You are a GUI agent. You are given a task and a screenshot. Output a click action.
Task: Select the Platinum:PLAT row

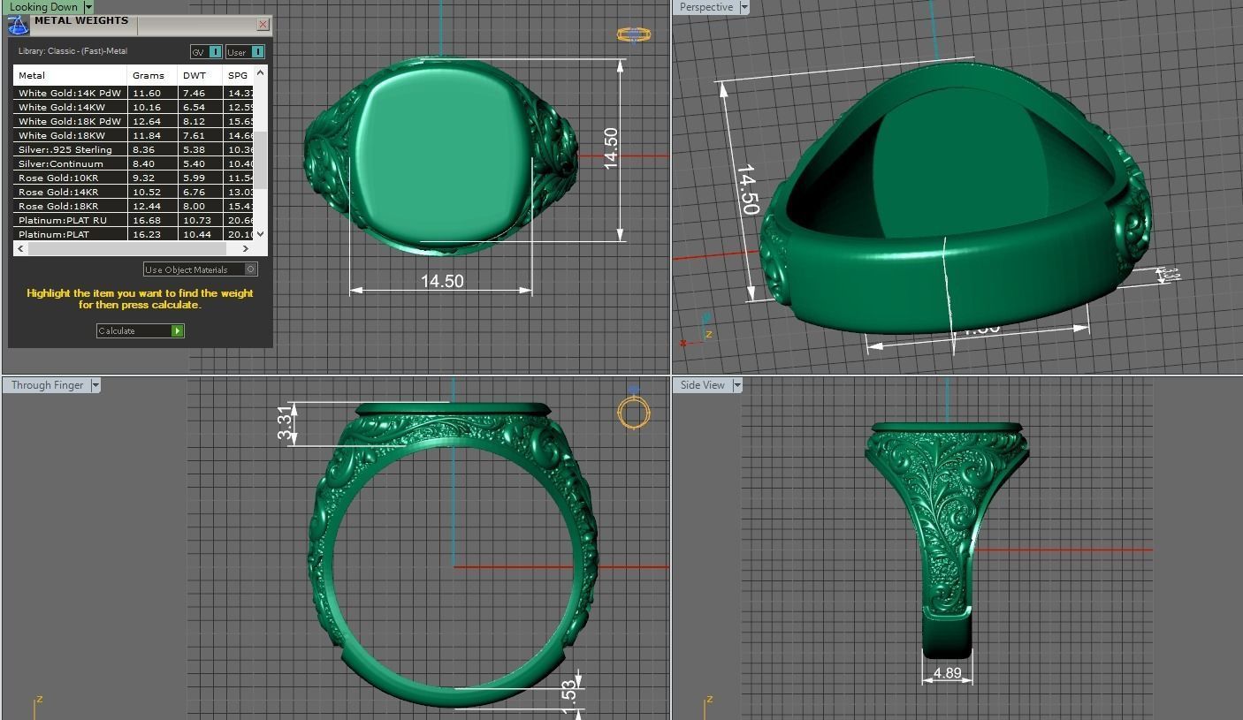point(134,234)
